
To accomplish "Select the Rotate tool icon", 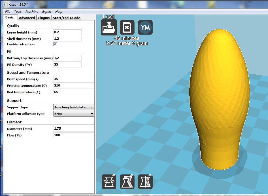I will coord(109,182).
